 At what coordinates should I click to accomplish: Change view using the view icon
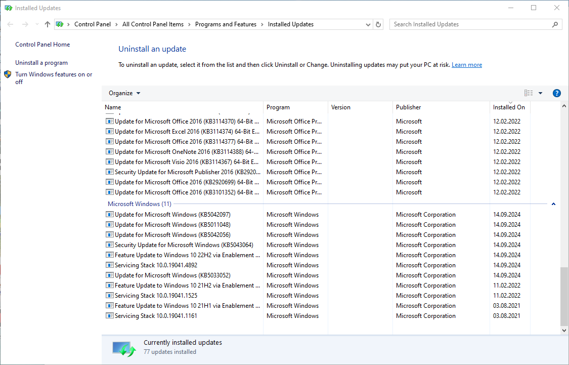click(x=529, y=93)
